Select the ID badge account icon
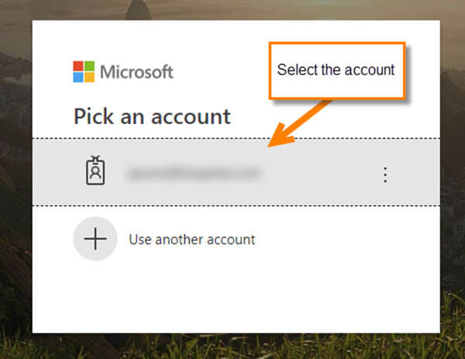465x359 pixels. pyautogui.click(x=95, y=170)
